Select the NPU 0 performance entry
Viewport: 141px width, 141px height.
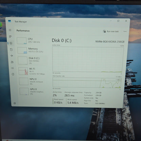coord(33,81)
